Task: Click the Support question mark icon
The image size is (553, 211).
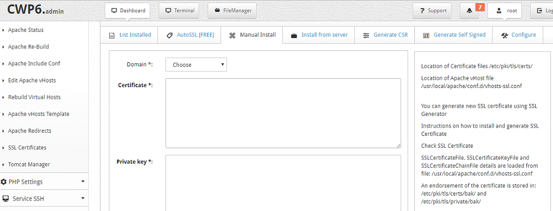Action: click(x=422, y=11)
